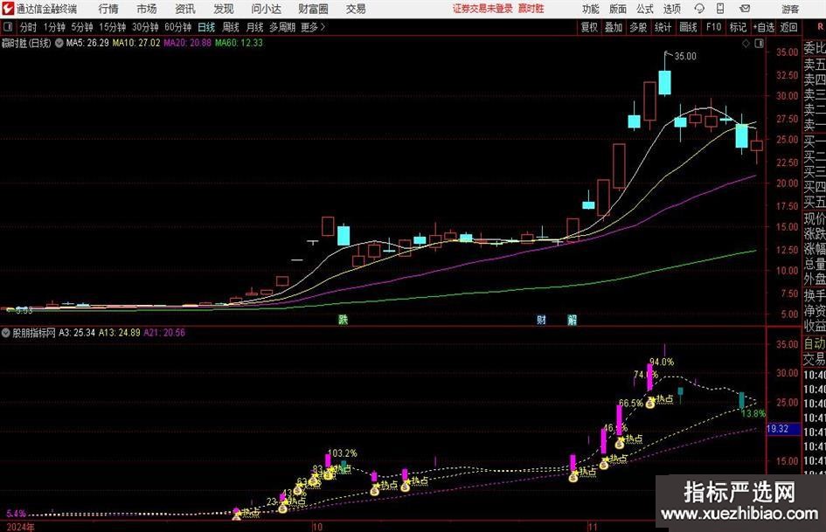Click the 103.2% label in sub-chart
Screen dimensions: 826x532
click(343, 453)
